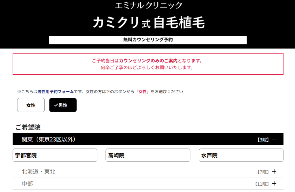Click the red 女性 text in note
The width and height of the screenshot is (295, 192).
[x=142, y=92]
